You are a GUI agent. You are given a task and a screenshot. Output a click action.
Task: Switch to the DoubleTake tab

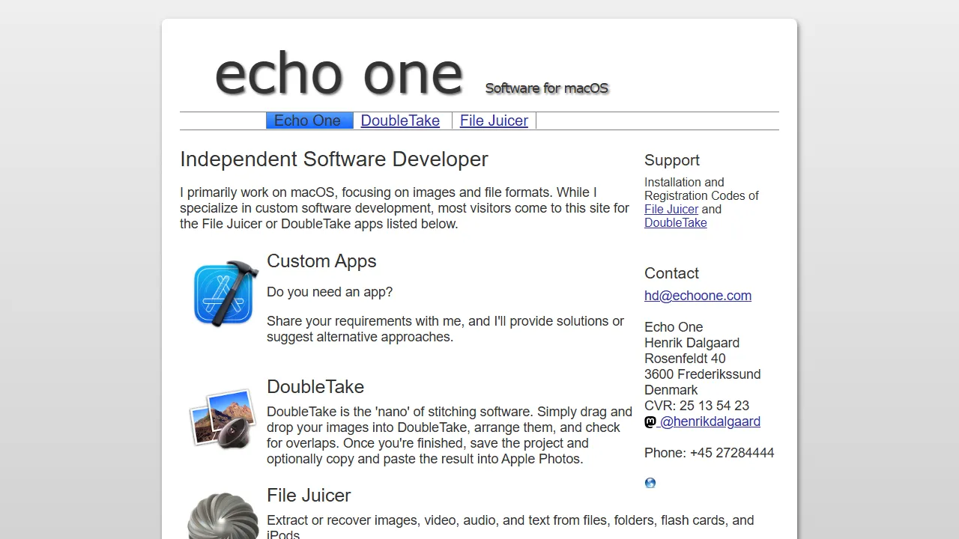(400, 121)
